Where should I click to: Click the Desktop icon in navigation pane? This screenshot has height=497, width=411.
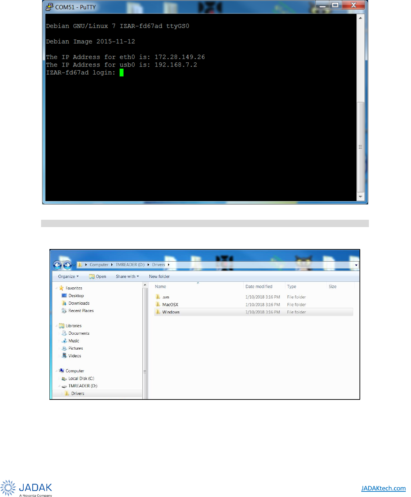coord(64,295)
